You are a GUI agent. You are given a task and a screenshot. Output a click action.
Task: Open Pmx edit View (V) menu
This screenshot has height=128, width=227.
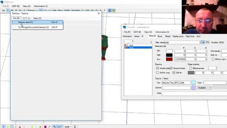pos(148,32)
